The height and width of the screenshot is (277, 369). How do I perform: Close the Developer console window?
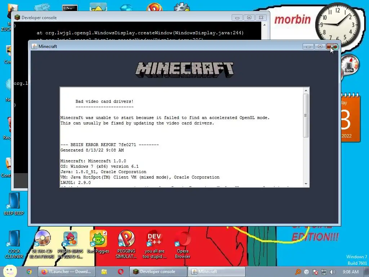(x=261, y=17)
